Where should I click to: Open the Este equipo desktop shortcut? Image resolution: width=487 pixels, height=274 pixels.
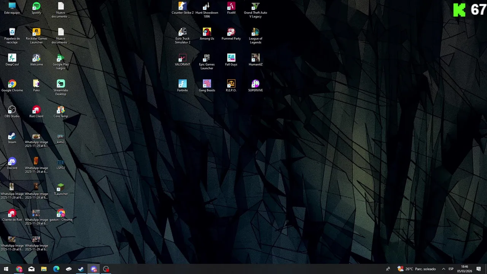coord(12,8)
